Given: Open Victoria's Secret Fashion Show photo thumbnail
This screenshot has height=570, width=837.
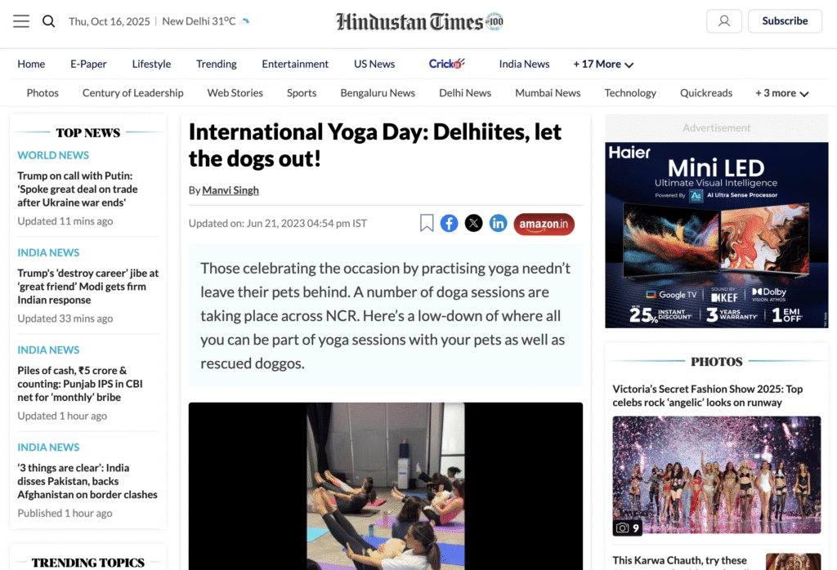Looking at the screenshot, I should click(716, 475).
